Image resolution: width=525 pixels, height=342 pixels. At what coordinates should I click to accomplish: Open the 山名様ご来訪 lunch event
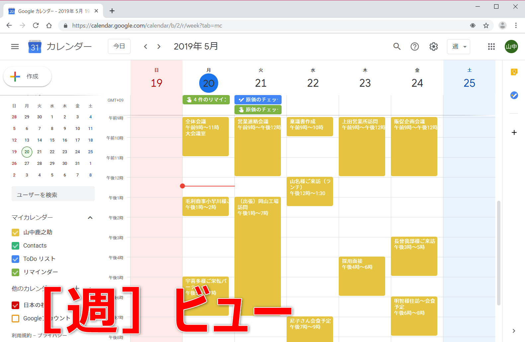click(x=310, y=191)
